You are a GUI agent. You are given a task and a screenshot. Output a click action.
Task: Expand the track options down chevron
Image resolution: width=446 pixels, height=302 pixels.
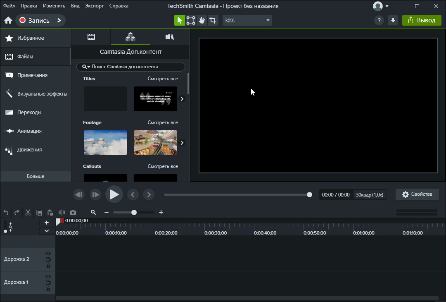click(47, 231)
